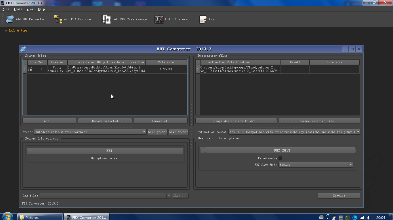Open the Log notepad icon
Screen dimensions: 393x220
(x=203, y=19)
